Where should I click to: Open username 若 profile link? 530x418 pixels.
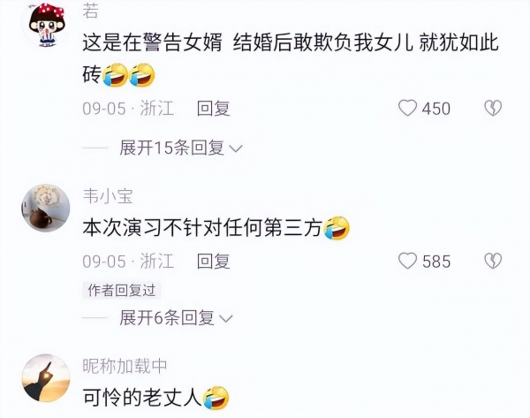click(91, 11)
